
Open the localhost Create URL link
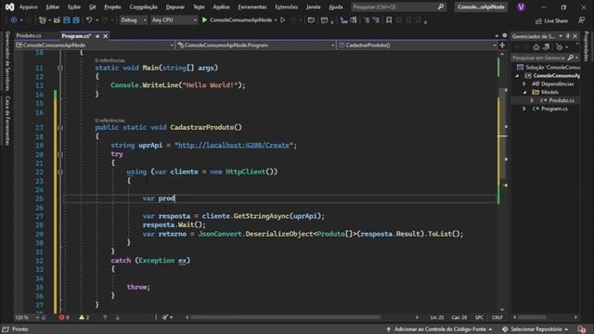pyautogui.click(x=234, y=146)
